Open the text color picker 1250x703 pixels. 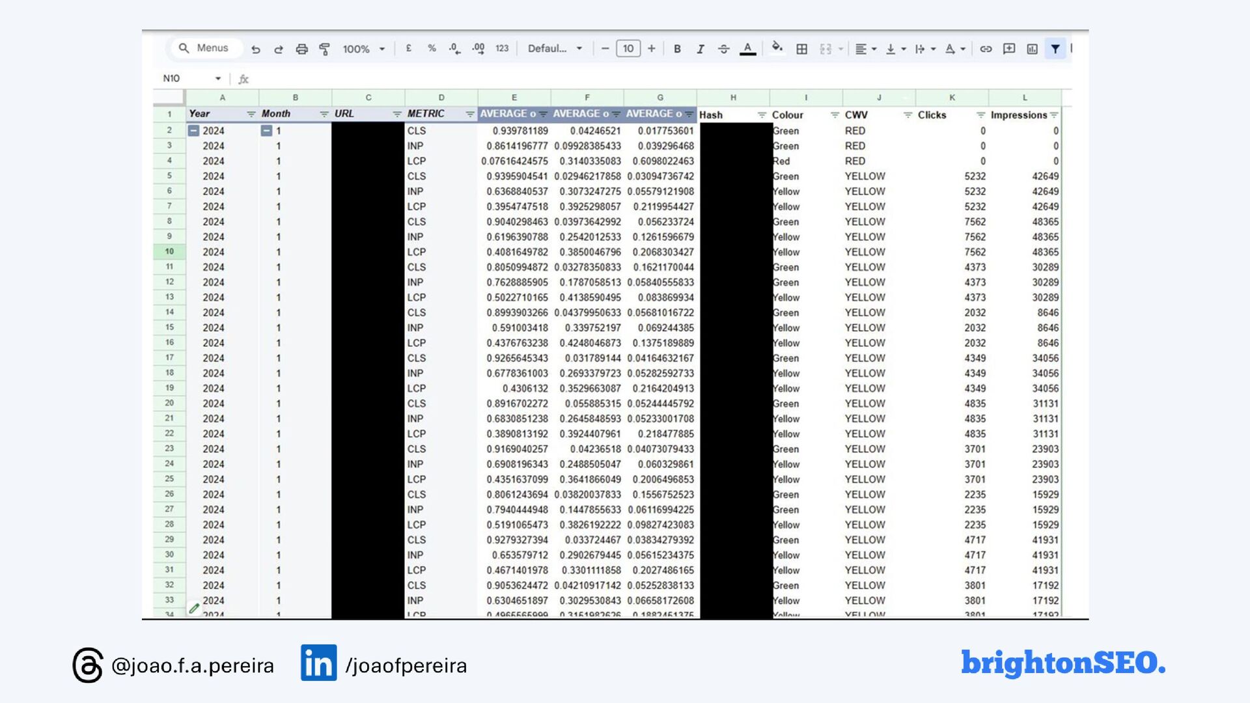click(x=747, y=49)
